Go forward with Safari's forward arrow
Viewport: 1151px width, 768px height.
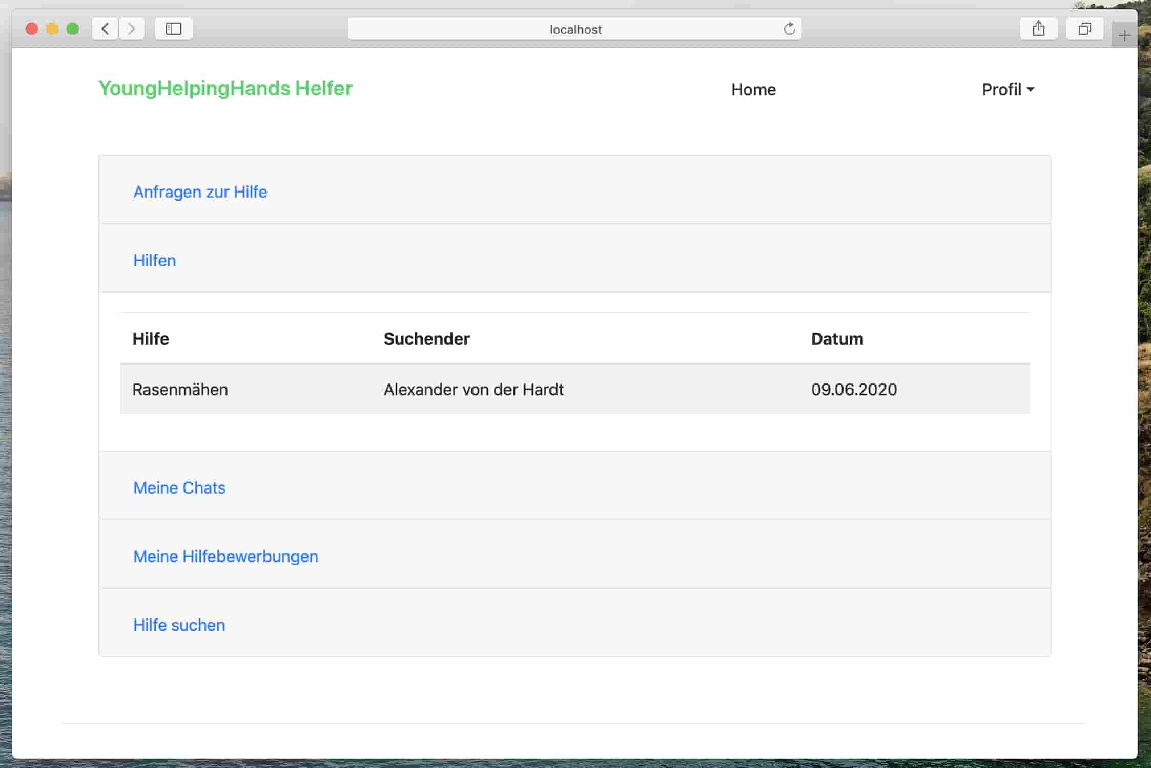point(132,29)
